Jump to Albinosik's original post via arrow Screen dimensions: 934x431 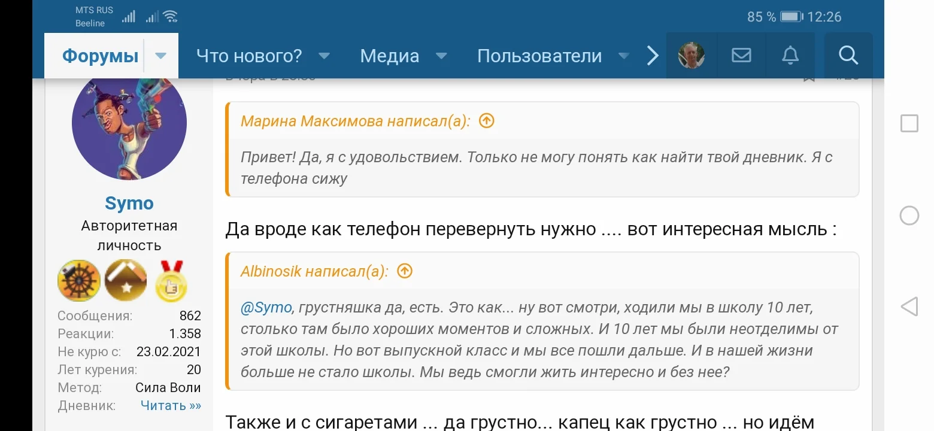click(x=404, y=271)
